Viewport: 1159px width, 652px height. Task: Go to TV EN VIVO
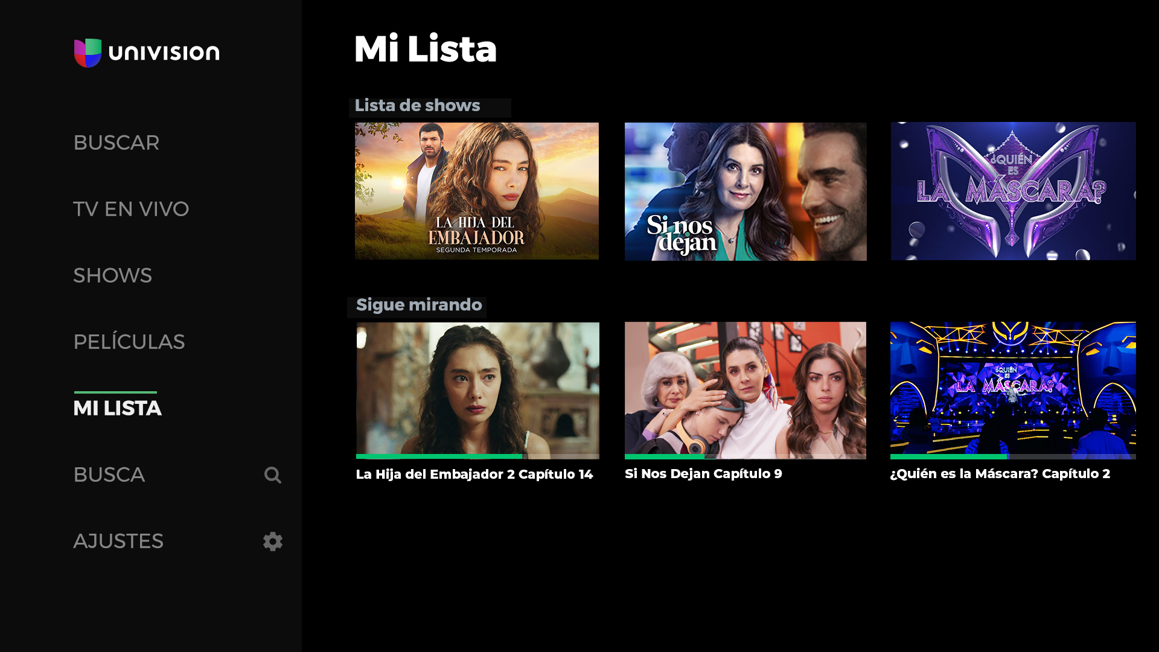[x=131, y=209]
